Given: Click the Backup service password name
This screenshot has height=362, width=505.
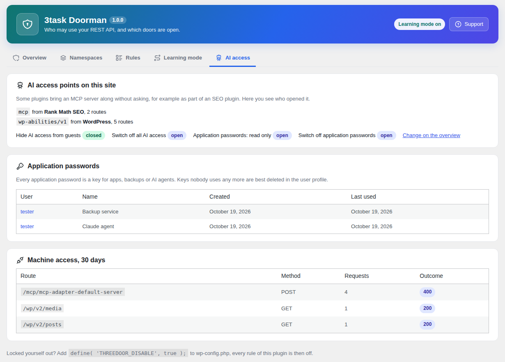Looking at the screenshot, I should click(x=100, y=212).
